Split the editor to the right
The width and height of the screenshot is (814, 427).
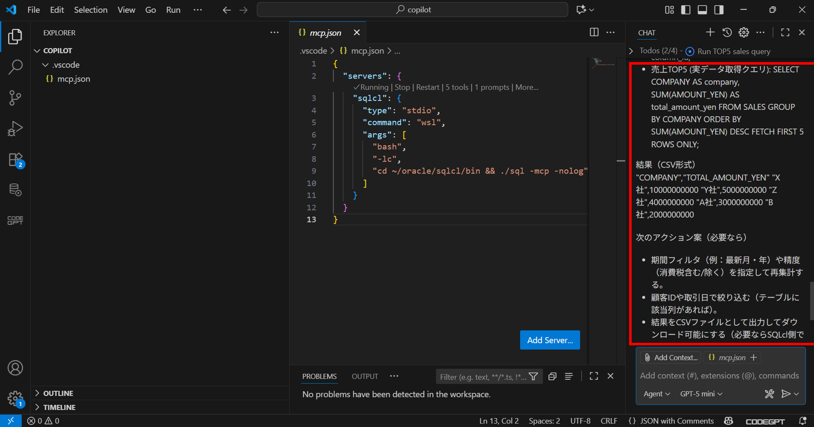594,32
